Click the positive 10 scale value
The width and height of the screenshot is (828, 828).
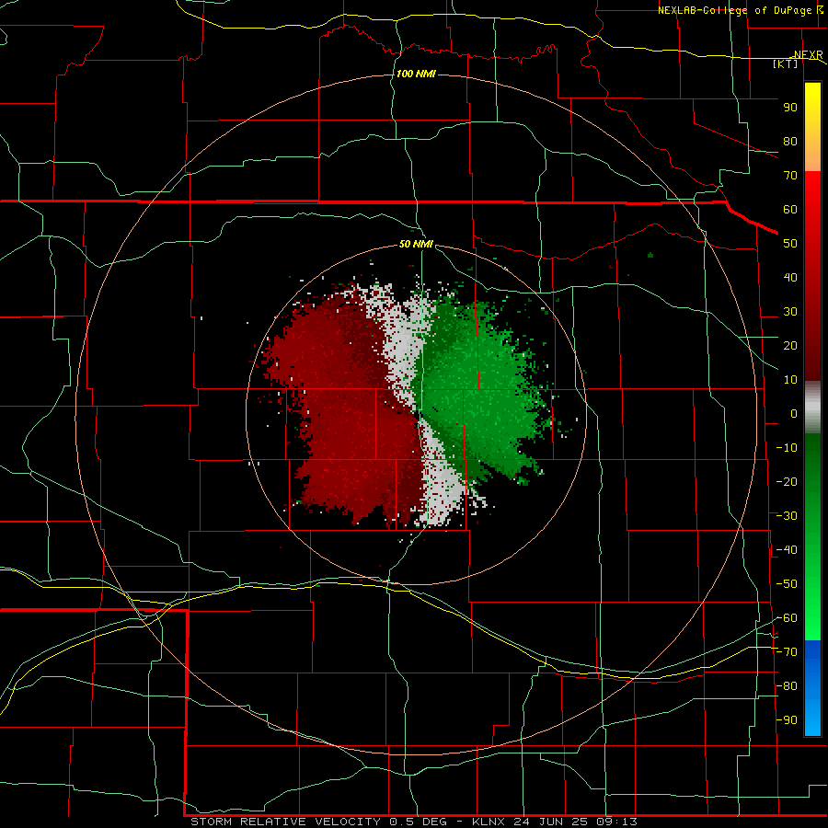click(x=790, y=380)
